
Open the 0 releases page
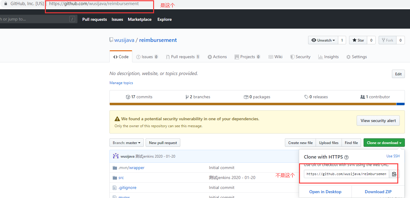coord(316,97)
